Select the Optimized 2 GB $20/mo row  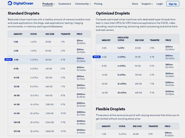(138, 48)
